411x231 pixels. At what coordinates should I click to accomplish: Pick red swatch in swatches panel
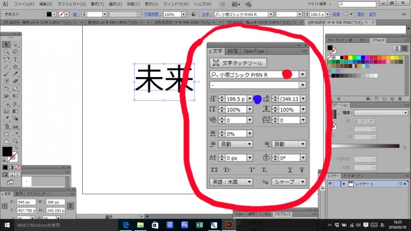point(346,57)
